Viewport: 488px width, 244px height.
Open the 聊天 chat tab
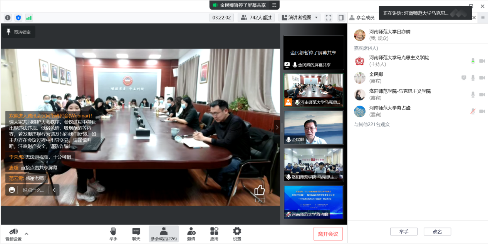(136, 234)
